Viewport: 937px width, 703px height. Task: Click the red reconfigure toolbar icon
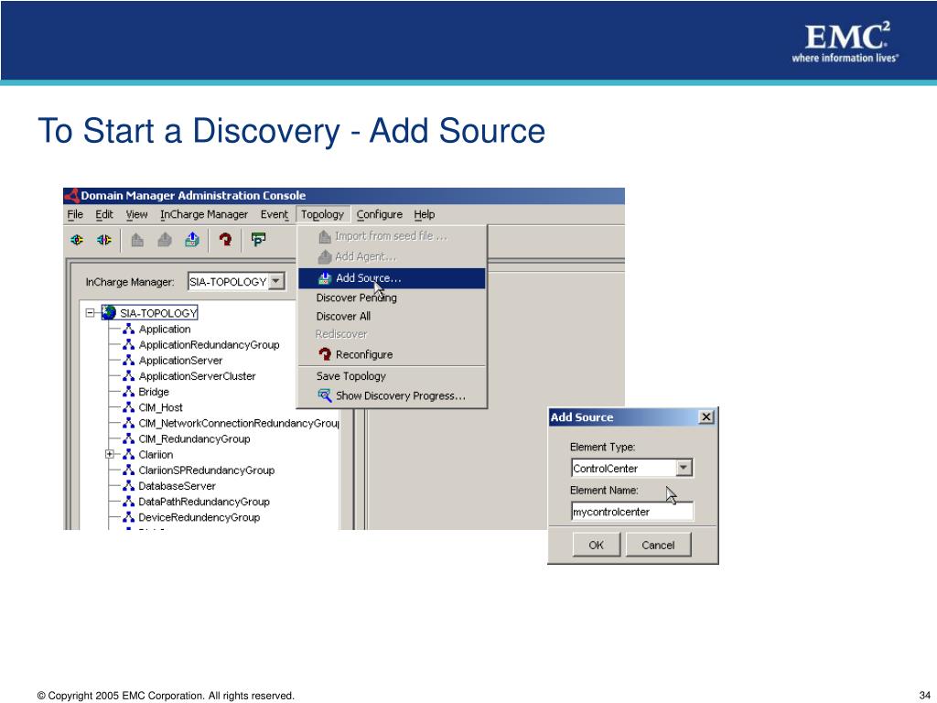(x=225, y=240)
